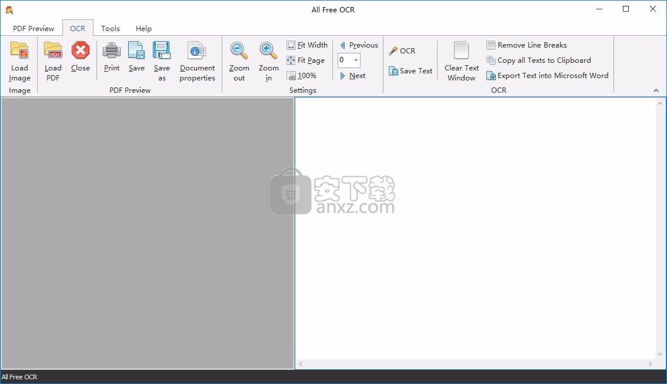
Task: Select the Fit Page option
Action: [x=306, y=60]
